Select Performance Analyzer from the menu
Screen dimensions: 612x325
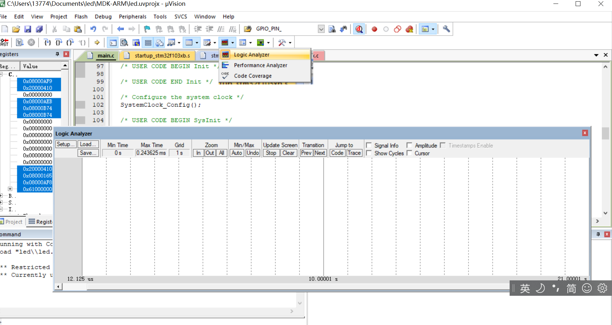click(x=260, y=65)
